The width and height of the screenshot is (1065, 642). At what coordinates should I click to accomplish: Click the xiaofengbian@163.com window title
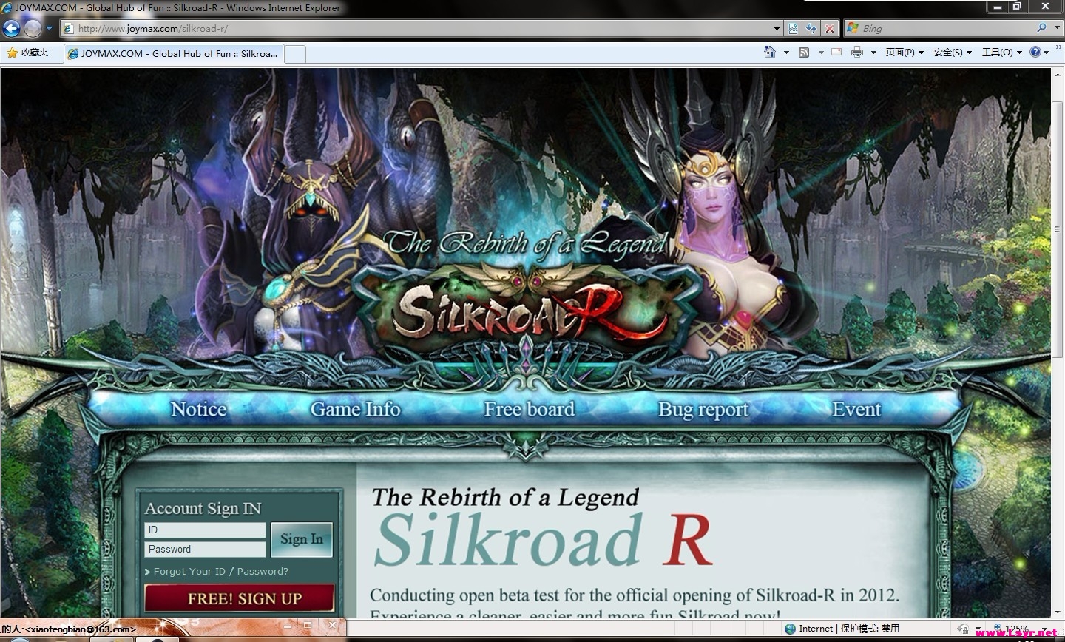tap(80, 629)
